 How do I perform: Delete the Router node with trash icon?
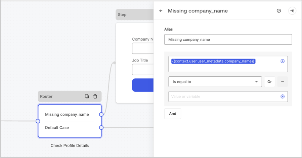pos(95,96)
